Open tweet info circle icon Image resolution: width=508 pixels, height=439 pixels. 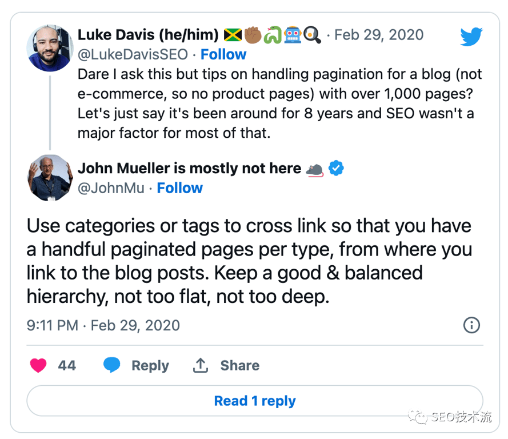click(471, 325)
